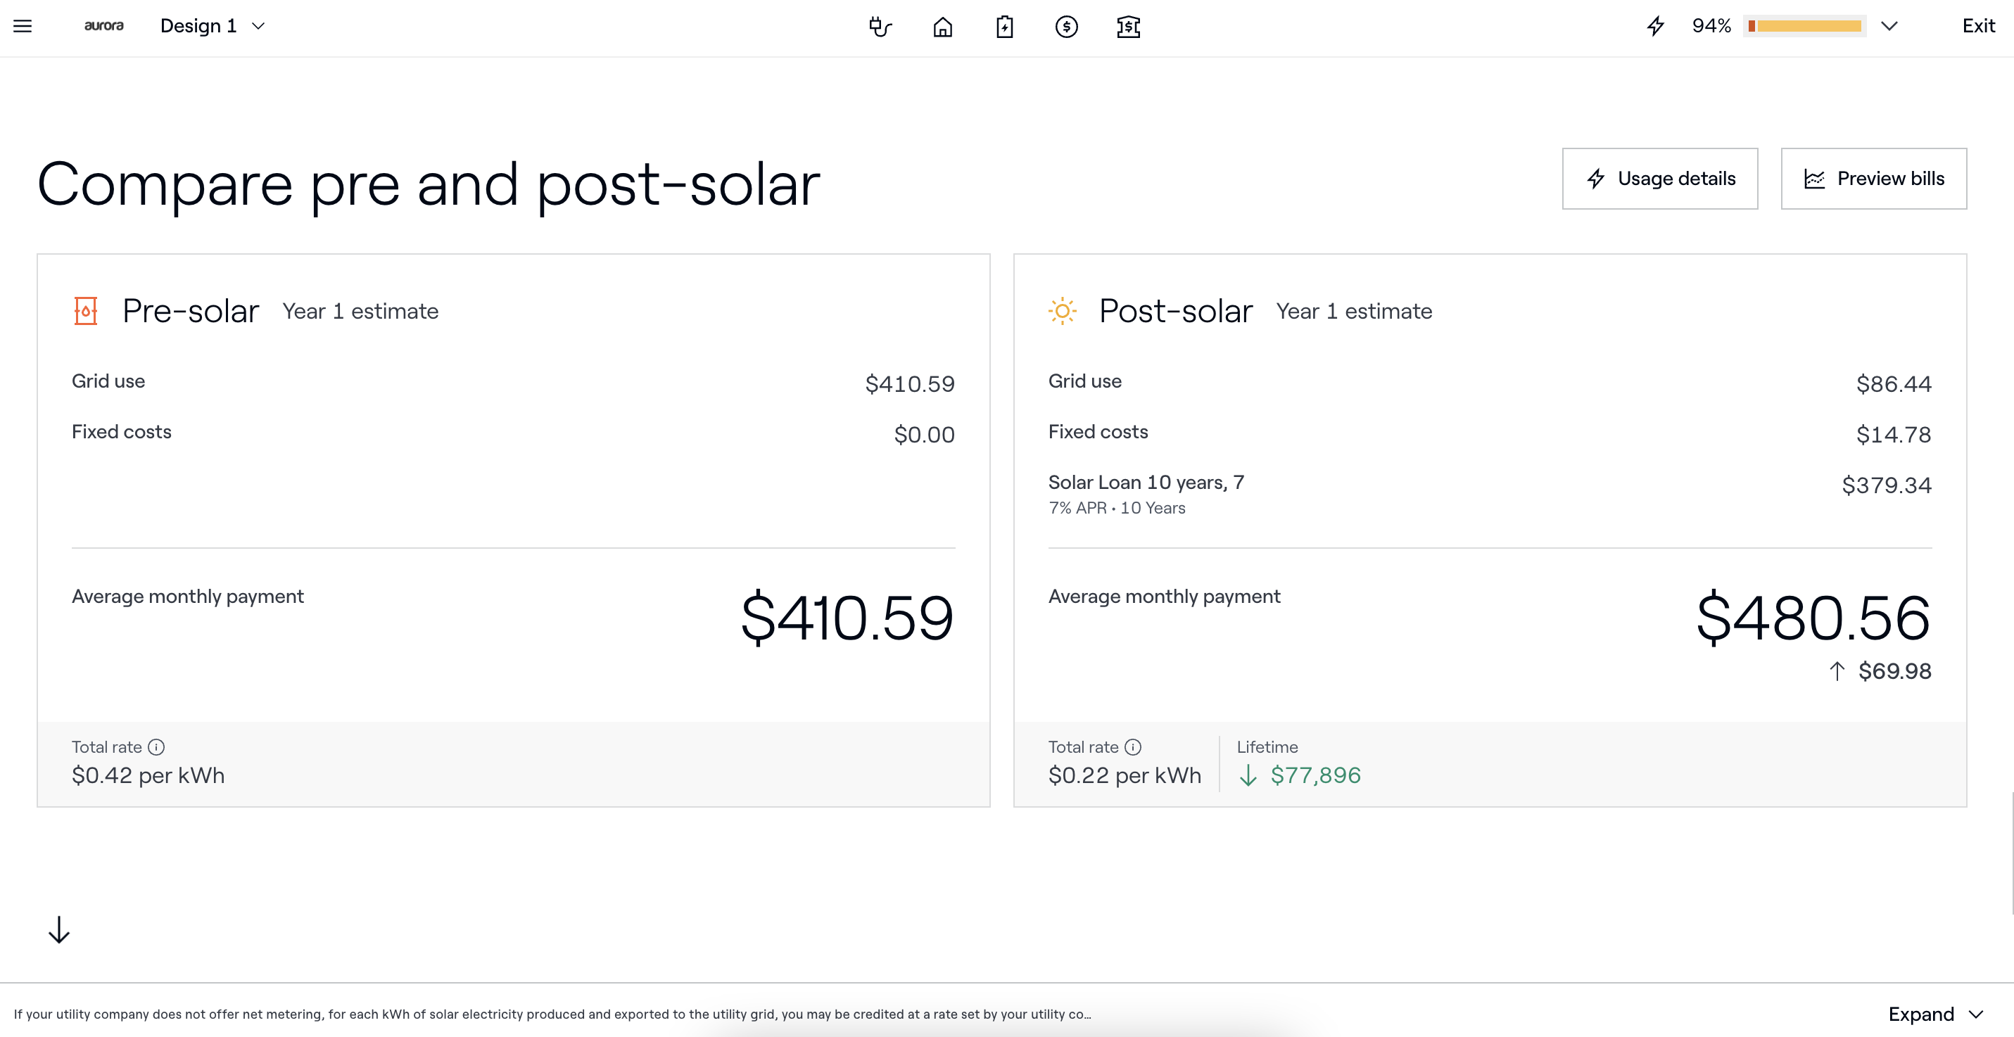Click the Solar Loan 10 years row

[1146, 483]
